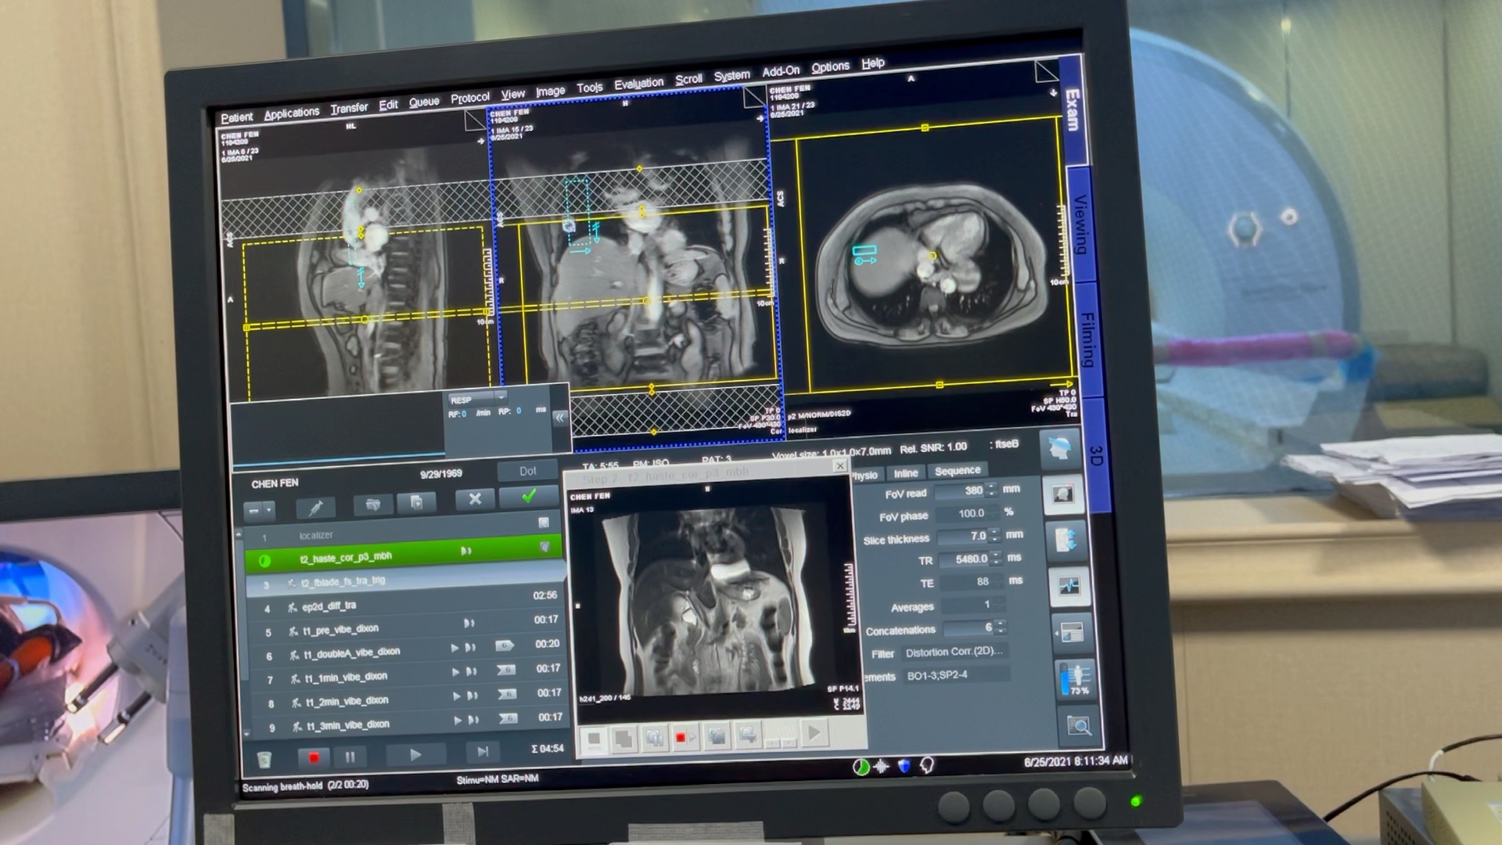This screenshot has width=1502, height=845.
Task: Increase Slice thickness stepper arrow
Action: (x=994, y=531)
